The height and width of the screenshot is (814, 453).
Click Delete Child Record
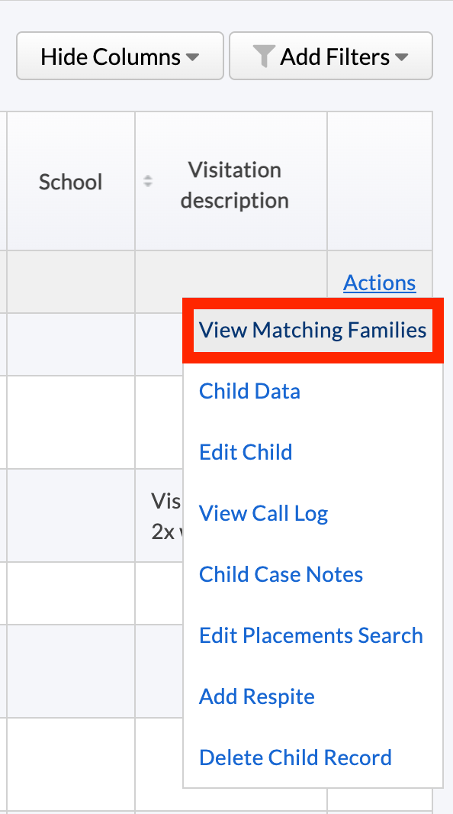click(x=295, y=757)
